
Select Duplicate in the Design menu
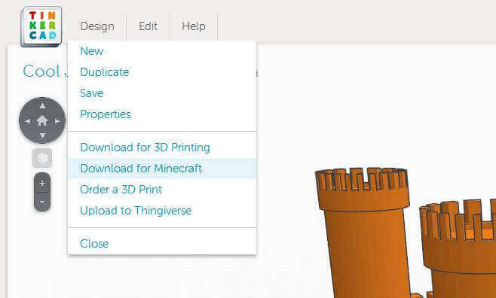click(162, 72)
